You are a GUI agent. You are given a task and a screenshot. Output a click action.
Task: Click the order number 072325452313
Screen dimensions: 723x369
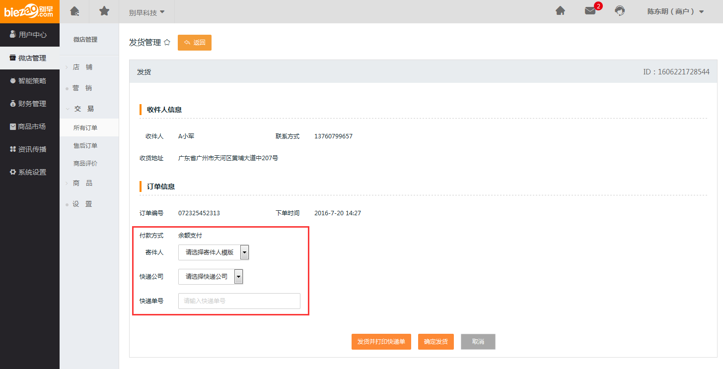click(x=199, y=213)
